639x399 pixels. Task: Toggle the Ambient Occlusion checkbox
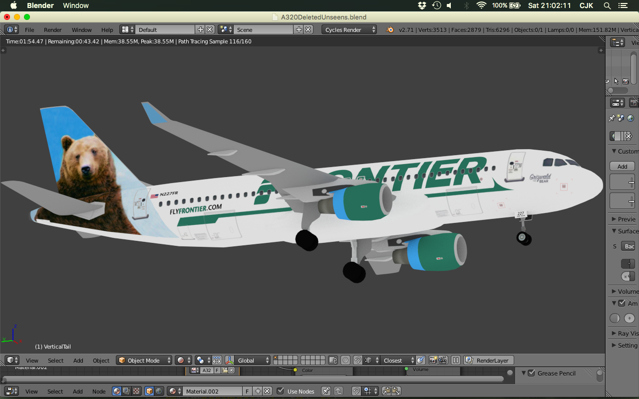(x=622, y=303)
